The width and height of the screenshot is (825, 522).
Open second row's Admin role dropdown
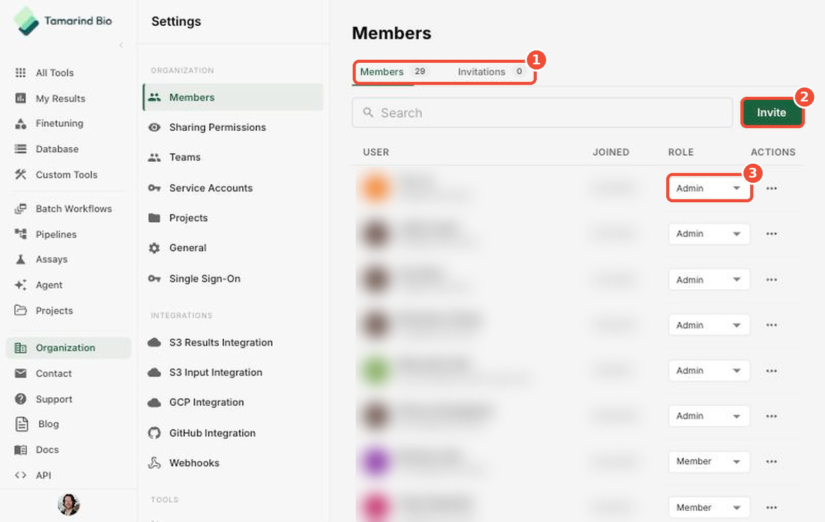(709, 234)
